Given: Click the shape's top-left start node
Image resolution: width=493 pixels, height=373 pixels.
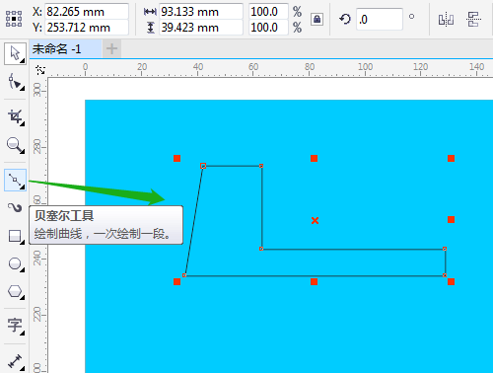Looking at the screenshot, I should coord(203,166).
